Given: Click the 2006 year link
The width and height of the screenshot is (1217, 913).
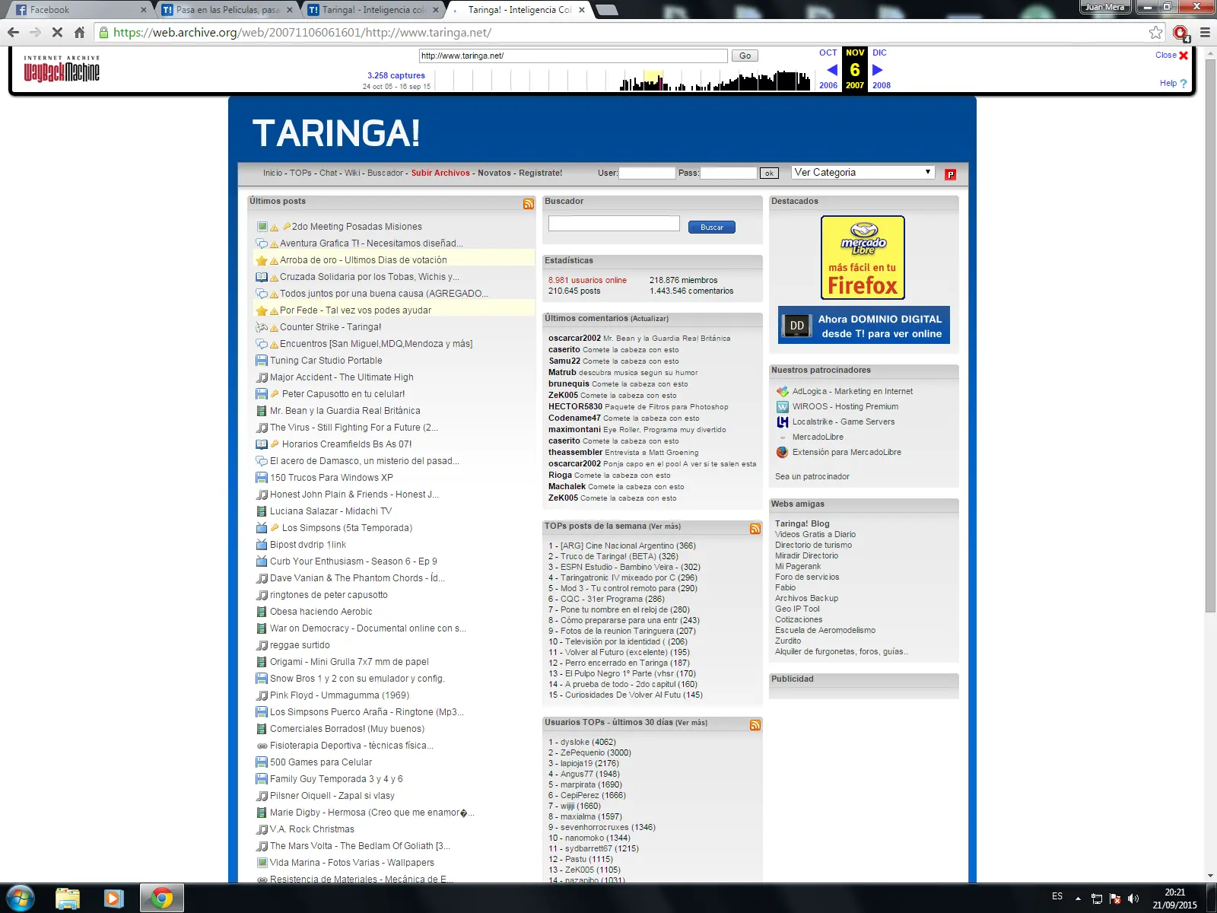Looking at the screenshot, I should pos(828,85).
